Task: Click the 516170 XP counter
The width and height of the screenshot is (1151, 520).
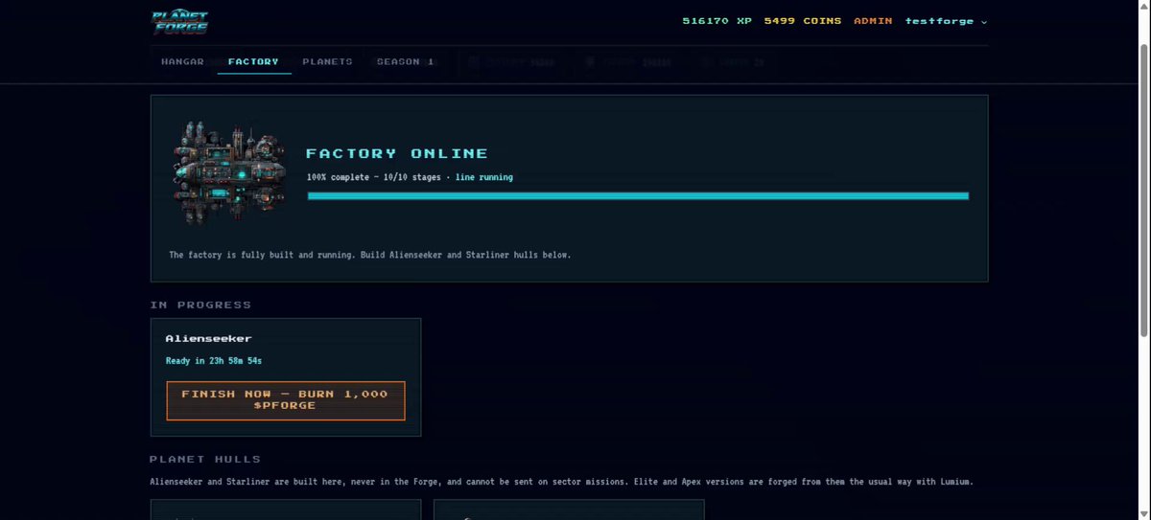Action: (x=716, y=21)
